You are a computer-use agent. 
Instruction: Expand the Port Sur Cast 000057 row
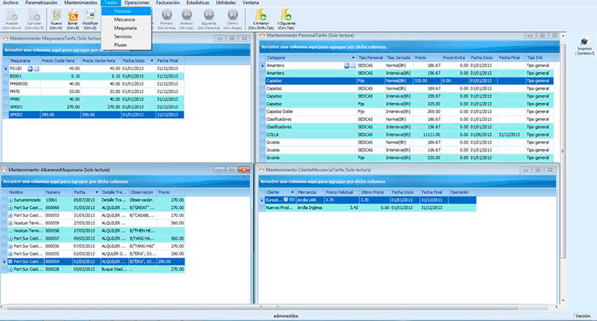[x=10, y=238]
